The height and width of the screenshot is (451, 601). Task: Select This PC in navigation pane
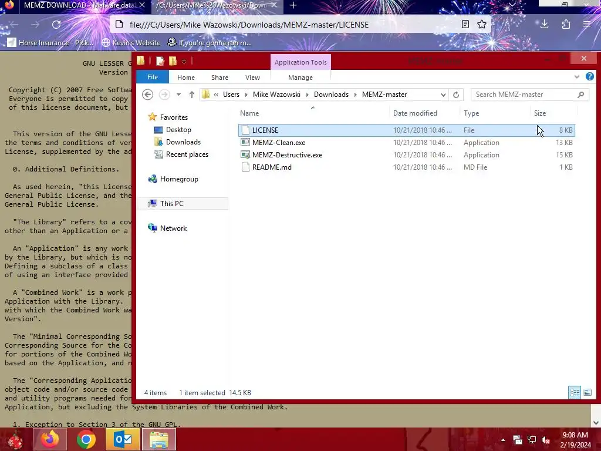point(172,203)
